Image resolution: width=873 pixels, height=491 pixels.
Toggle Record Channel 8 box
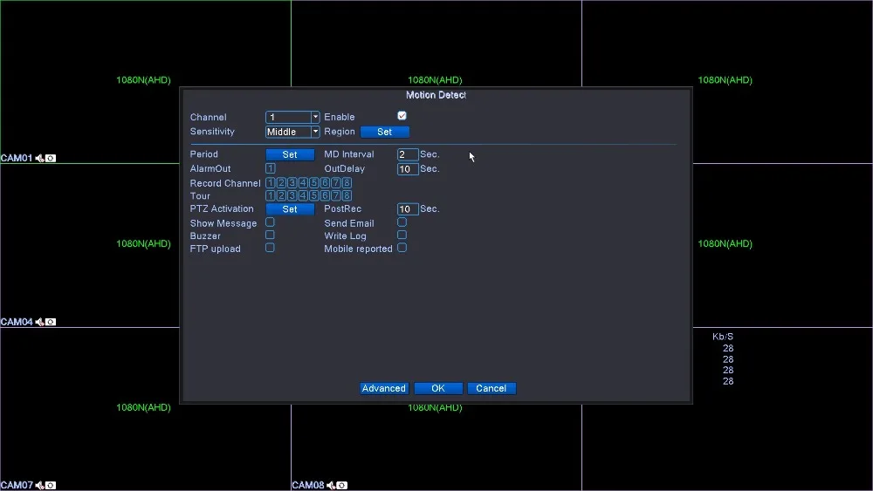(347, 182)
